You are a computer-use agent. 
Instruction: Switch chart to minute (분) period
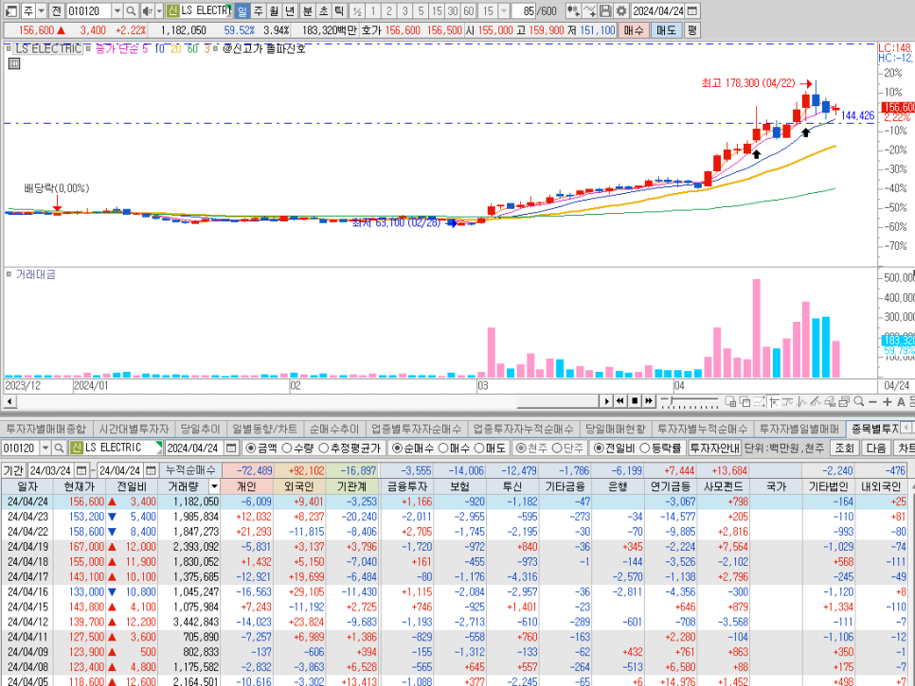point(307,11)
